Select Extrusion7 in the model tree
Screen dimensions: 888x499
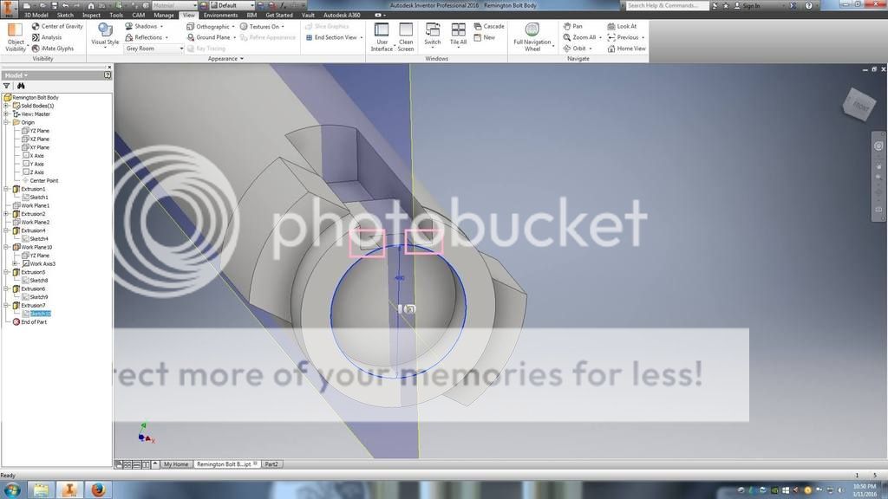(33, 305)
